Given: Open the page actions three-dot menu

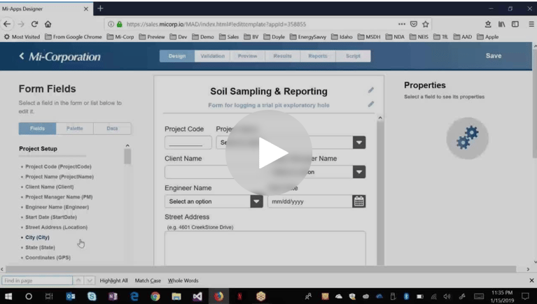Looking at the screenshot, I should click(x=402, y=24).
